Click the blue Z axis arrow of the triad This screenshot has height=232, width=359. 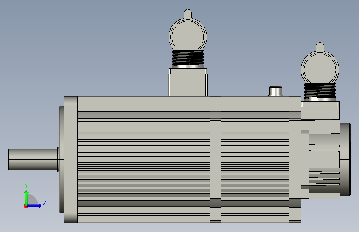click(x=34, y=206)
